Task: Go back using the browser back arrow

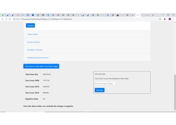Action: pos(3,19)
